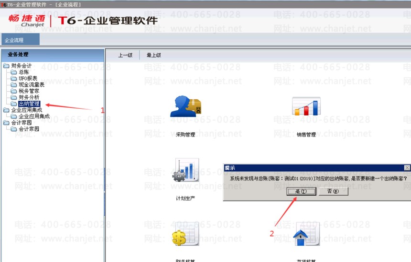Select 税务管家 in the tree
Screen dimensions: 411x262
click(29, 91)
